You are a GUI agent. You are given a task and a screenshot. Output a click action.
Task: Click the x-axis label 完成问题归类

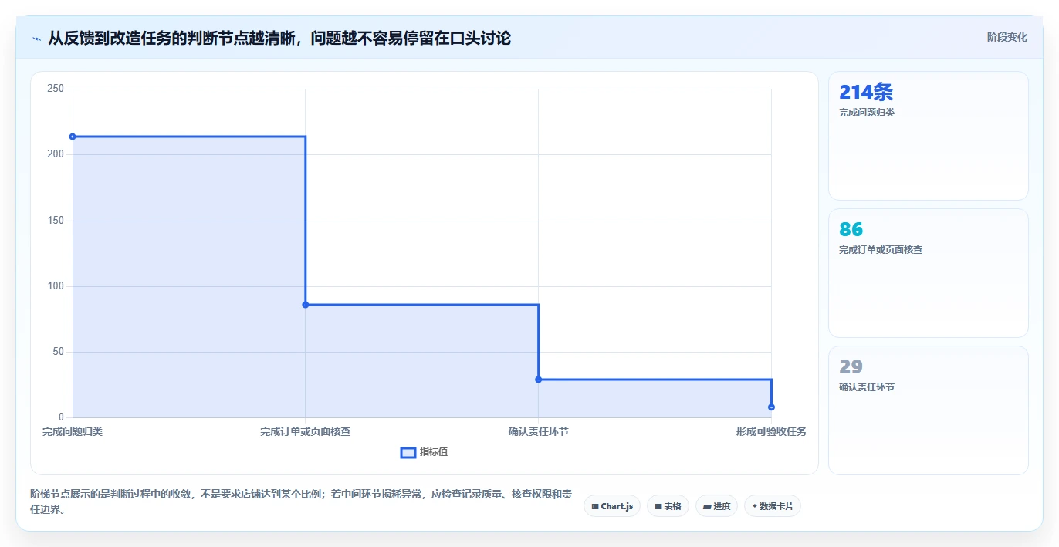tap(73, 432)
